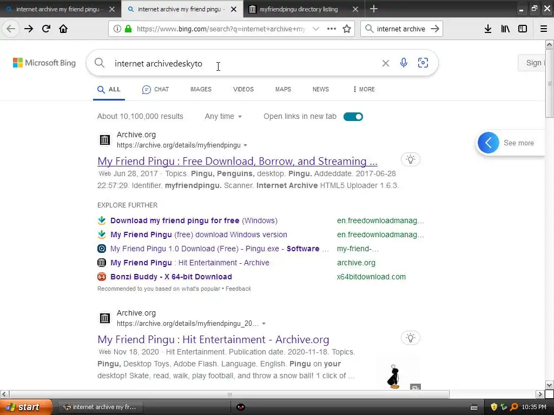Screen dimensions: 554x415
Task: Go forward with the browser arrow
Action: click(29, 29)
